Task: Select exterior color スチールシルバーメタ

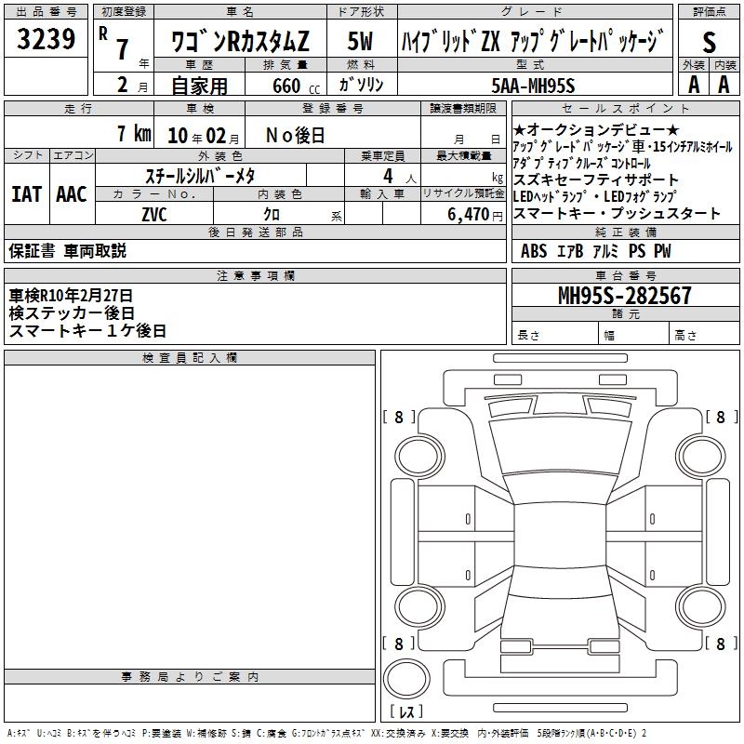Action: 201,176
